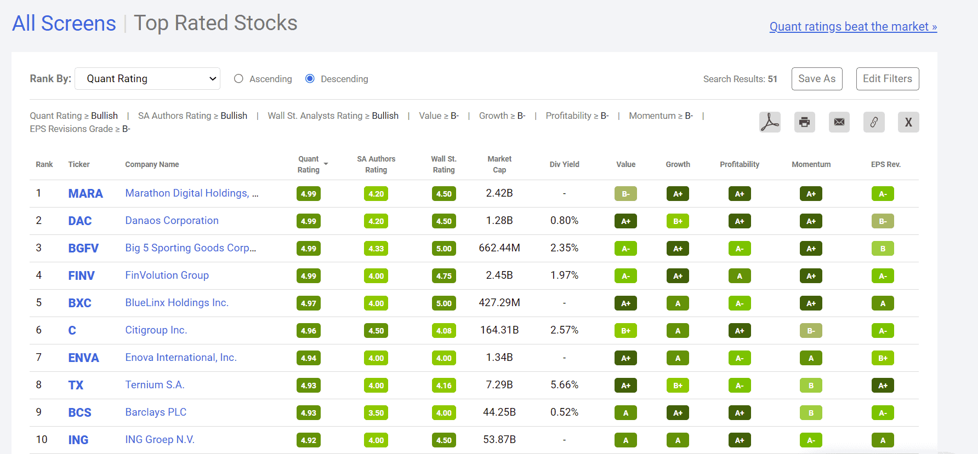Sort by Growth grade column
This screenshot has height=454, width=978.
coord(678,164)
